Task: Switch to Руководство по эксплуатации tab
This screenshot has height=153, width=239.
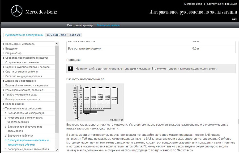Action: [x=24, y=35]
